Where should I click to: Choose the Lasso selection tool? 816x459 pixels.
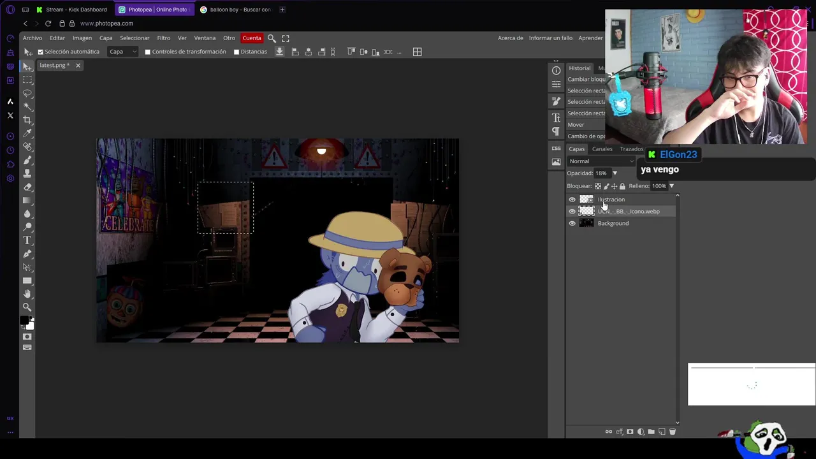tap(27, 93)
